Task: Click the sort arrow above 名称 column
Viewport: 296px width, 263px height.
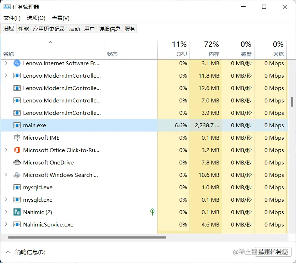Action: coord(51,42)
